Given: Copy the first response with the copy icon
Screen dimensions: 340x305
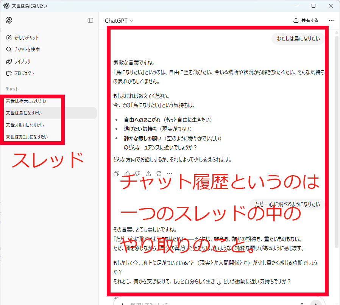Looking at the screenshot, I should click(117, 173).
